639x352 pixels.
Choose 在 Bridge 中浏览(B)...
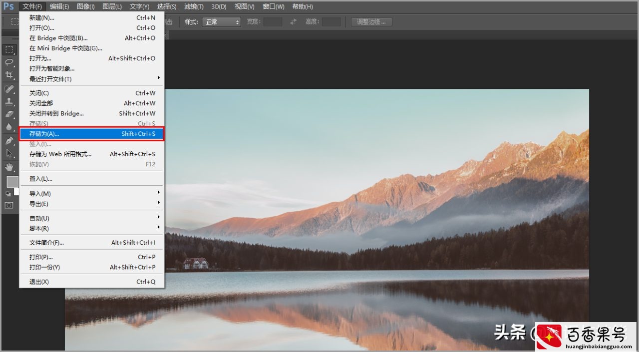[x=91, y=38]
